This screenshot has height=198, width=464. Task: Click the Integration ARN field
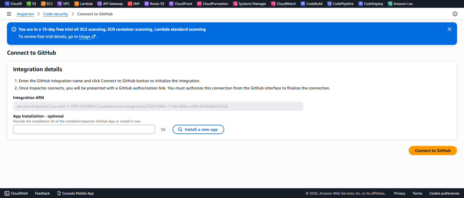click(x=158, y=106)
